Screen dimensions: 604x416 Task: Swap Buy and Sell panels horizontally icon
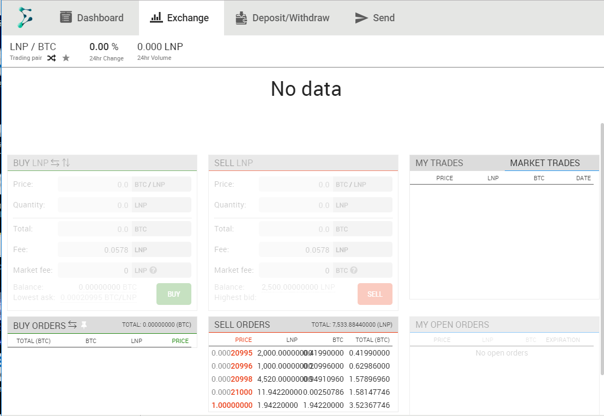(x=55, y=163)
